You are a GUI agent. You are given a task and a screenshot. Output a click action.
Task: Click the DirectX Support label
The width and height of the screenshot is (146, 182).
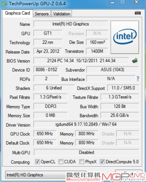[x=91, y=89]
